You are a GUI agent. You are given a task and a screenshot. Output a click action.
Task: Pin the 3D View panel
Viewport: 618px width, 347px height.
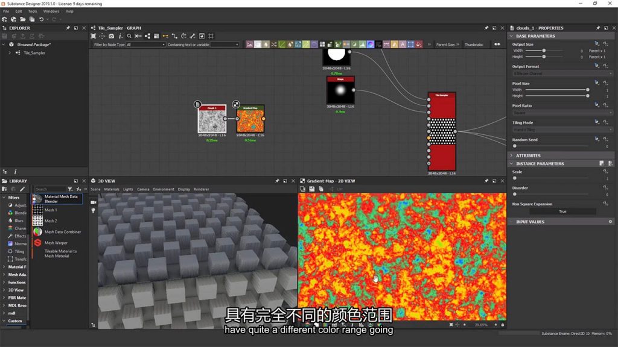point(277,181)
